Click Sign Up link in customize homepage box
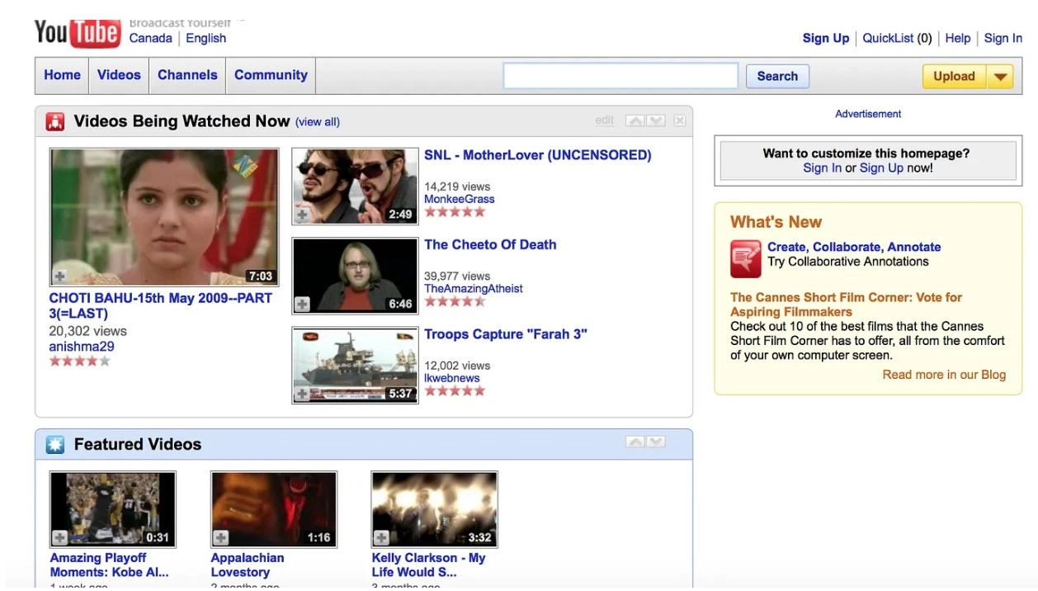 pyautogui.click(x=881, y=168)
